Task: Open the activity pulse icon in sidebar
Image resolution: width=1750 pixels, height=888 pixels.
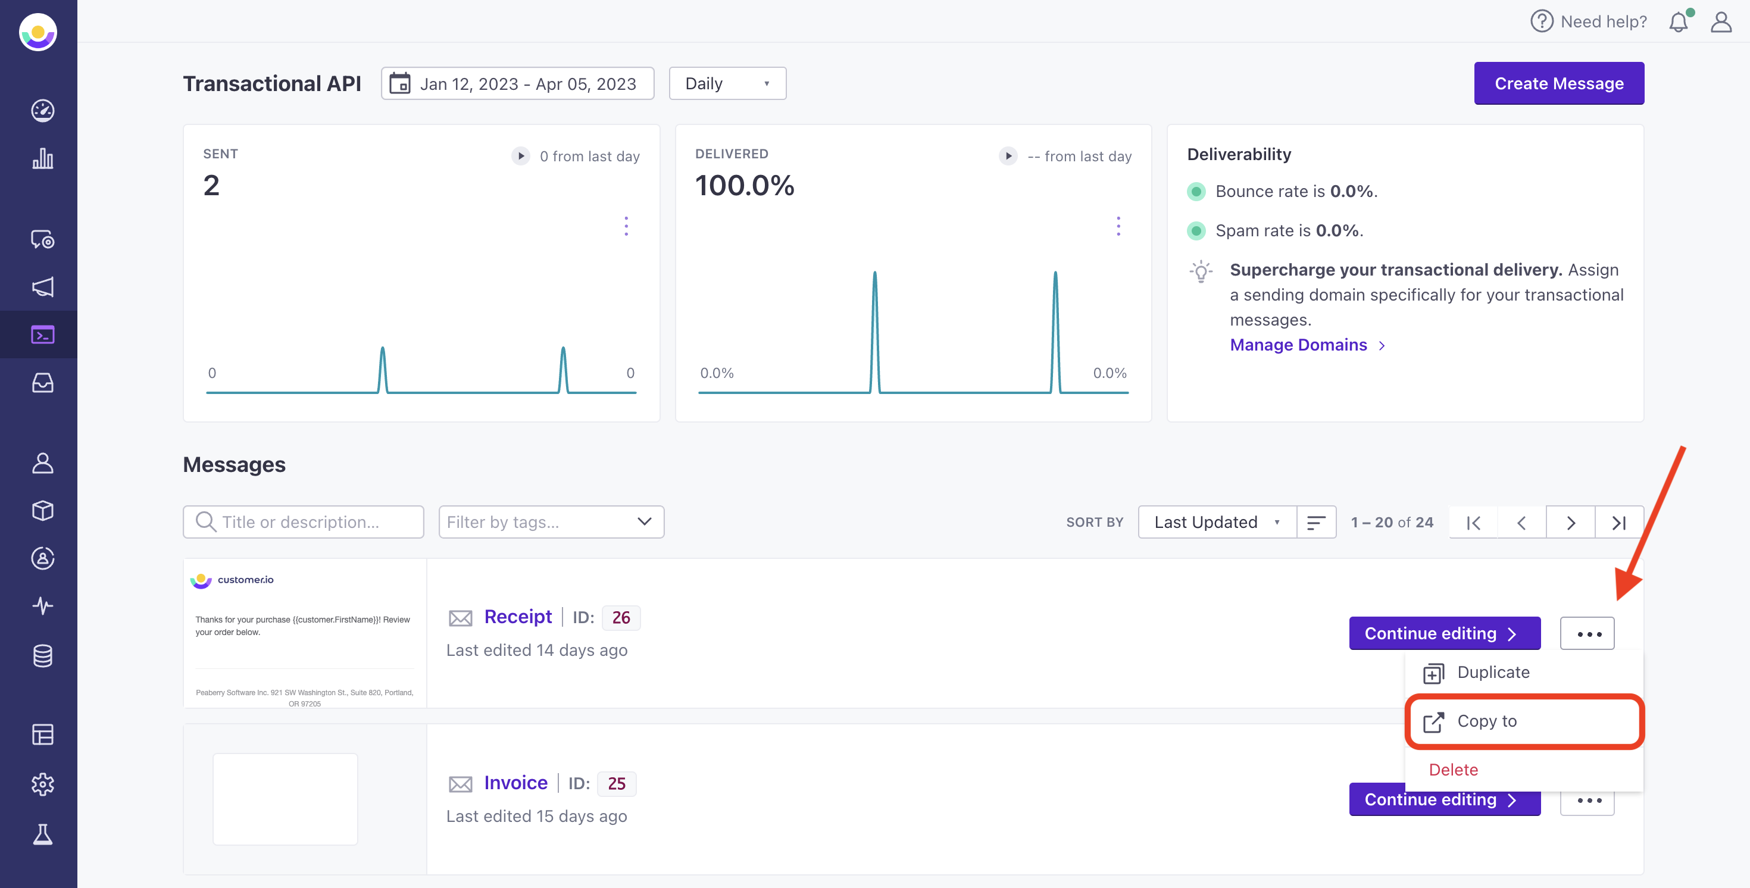Action: (x=42, y=605)
